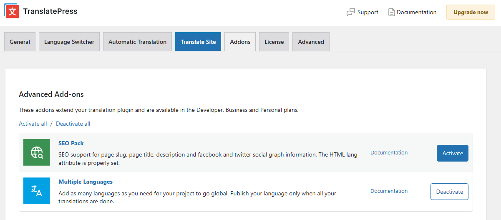This screenshot has width=501, height=220.
Task: Click the Multiple Languages description text
Action: pyautogui.click(x=197, y=197)
